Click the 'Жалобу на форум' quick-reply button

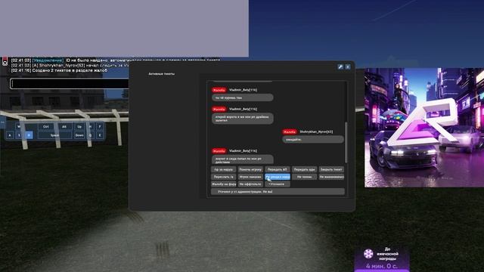pos(224,184)
